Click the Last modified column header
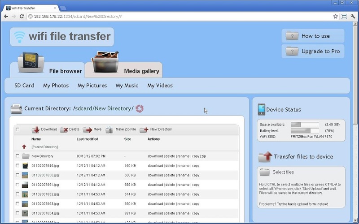Screen dimensions: 359x224 (88, 139)
